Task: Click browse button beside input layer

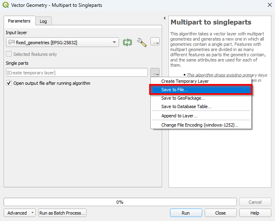Action: coord(155,42)
